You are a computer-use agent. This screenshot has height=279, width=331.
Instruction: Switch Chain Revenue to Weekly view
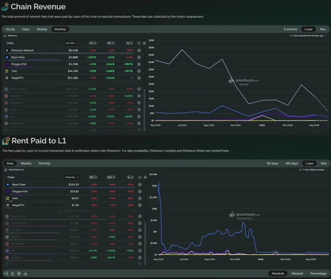(x=42, y=29)
